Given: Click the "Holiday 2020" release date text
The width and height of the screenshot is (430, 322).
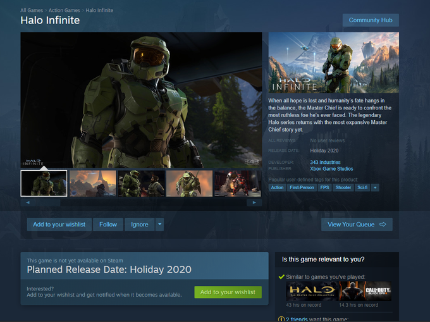Looking at the screenshot, I should [x=324, y=151].
